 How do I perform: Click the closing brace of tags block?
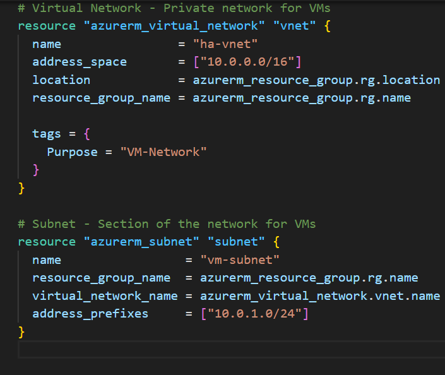click(x=36, y=170)
